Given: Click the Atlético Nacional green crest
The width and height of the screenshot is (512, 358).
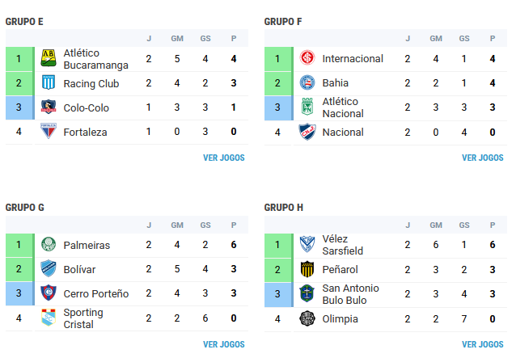Looking at the screenshot, I should pos(307,107).
